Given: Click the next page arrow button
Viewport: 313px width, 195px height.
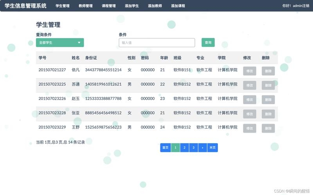Looking at the screenshot, I should coord(203,148).
